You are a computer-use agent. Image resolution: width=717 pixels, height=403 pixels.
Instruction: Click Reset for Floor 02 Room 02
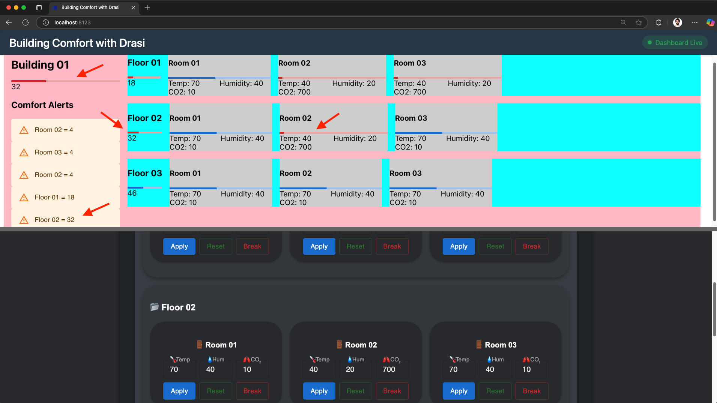tap(355, 391)
